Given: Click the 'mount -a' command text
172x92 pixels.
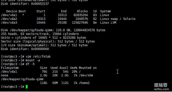Looking at the screenshot, I should tap(33, 60).
